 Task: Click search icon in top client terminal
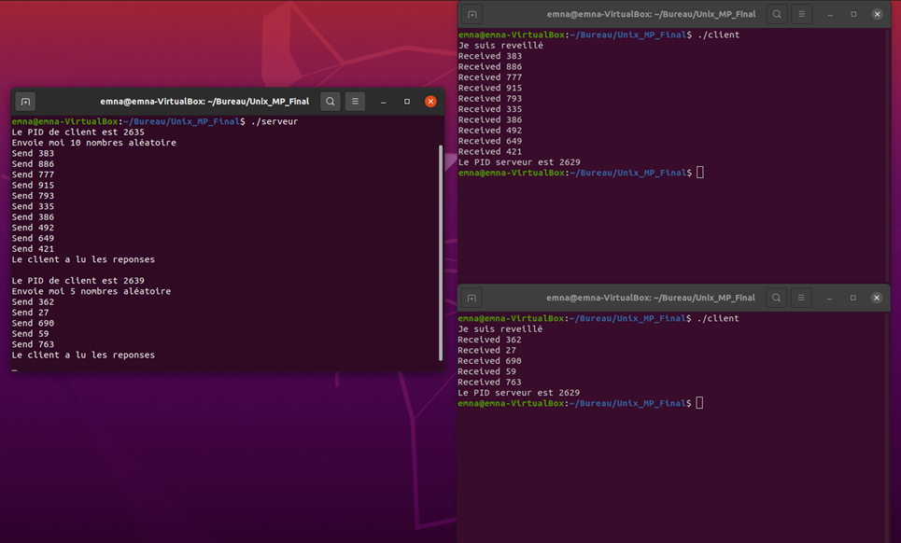(x=777, y=14)
